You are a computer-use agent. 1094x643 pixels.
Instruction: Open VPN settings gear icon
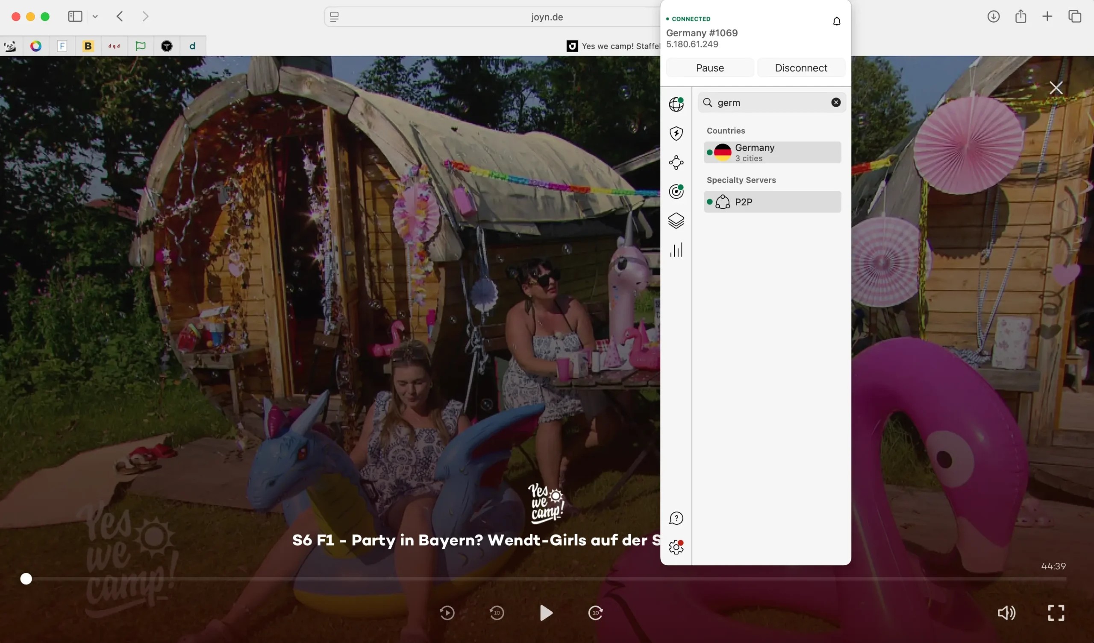676,547
